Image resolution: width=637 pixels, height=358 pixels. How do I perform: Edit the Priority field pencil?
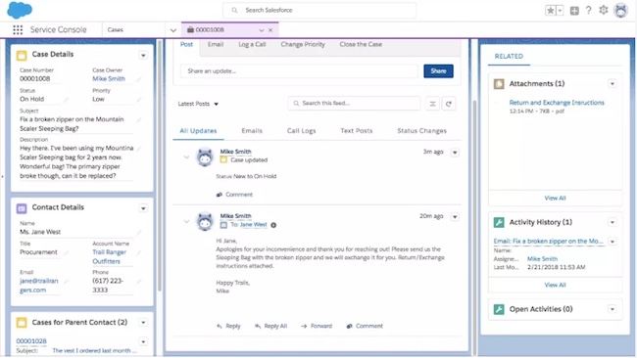(139, 100)
